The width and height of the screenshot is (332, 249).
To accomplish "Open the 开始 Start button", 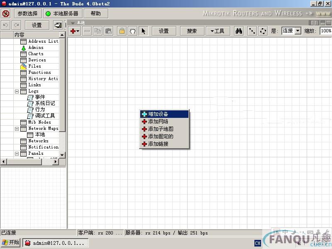I will (11, 243).
